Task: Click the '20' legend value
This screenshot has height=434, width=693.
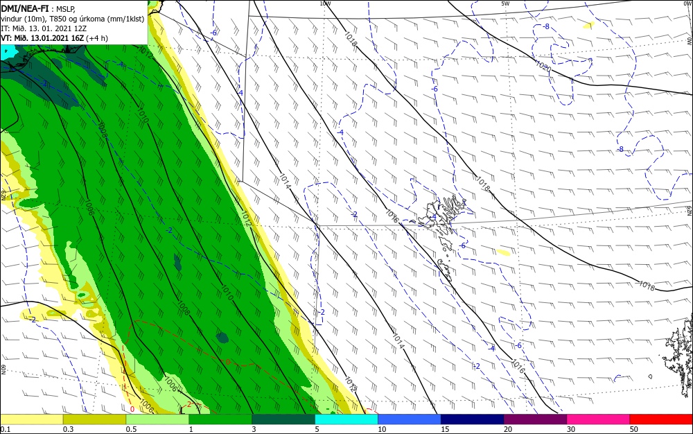Action: (508, 429)
